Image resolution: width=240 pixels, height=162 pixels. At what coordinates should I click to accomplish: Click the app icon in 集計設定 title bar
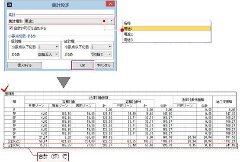[10, 5]
